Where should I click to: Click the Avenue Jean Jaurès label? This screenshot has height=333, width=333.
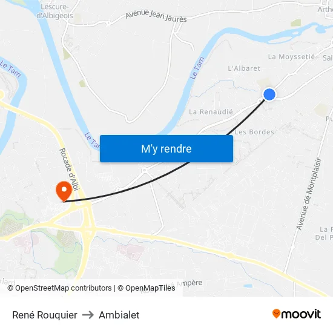pyautogui.click(x=156, y=16)
